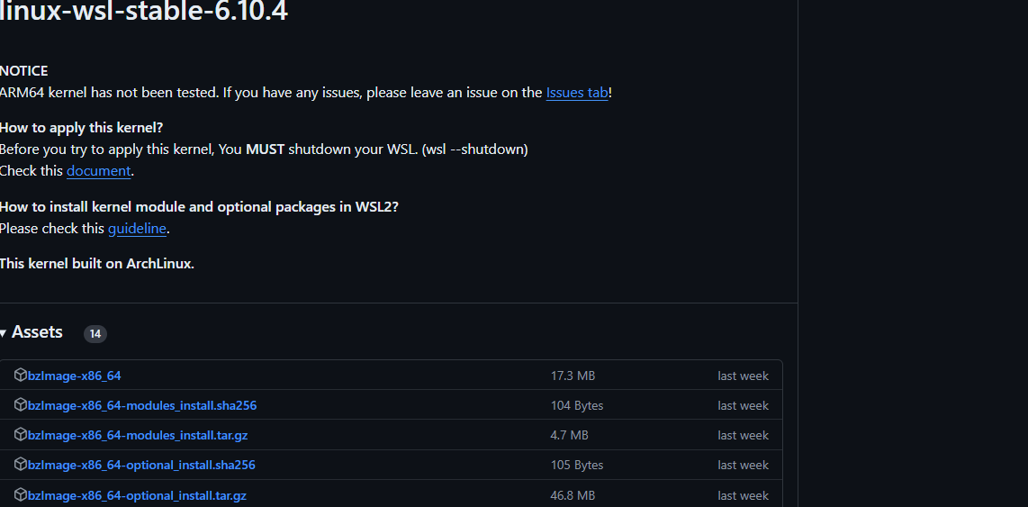Click package icon beside bzImage-x86_64-optional_install.sha256
Screen dimensions: 1028x507
click(21, 465)
